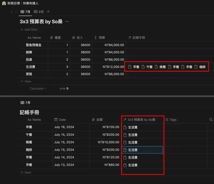Click Add filter under the budget table title
This screenshot has height=184, width=214.
(x=29, y=30)
